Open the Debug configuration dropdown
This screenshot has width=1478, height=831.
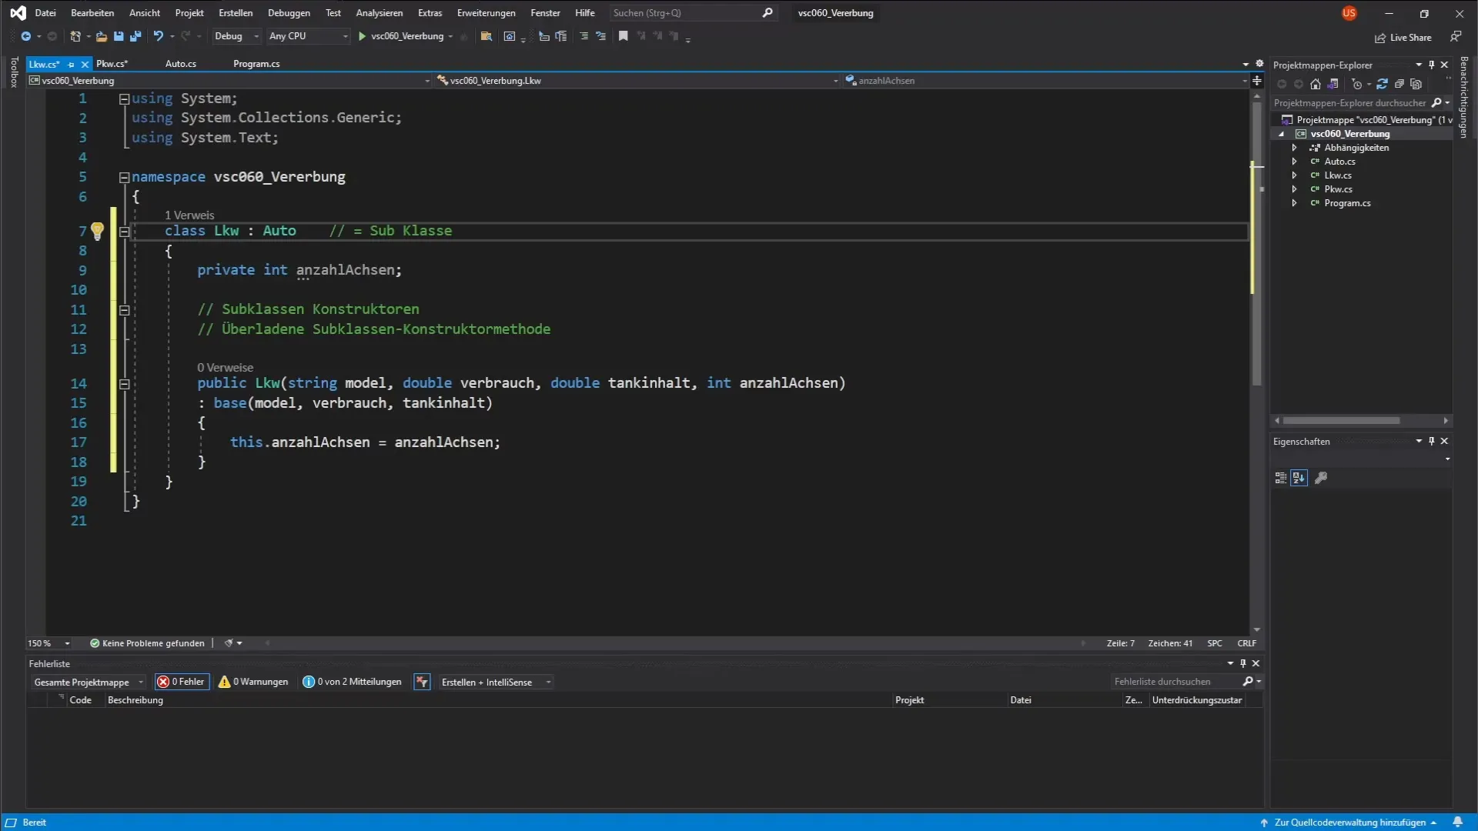(x=236, y=36)
